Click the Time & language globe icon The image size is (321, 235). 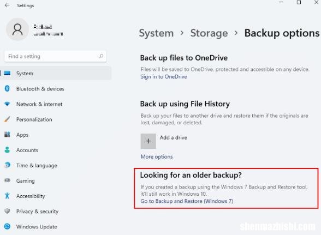click(7, 165)
